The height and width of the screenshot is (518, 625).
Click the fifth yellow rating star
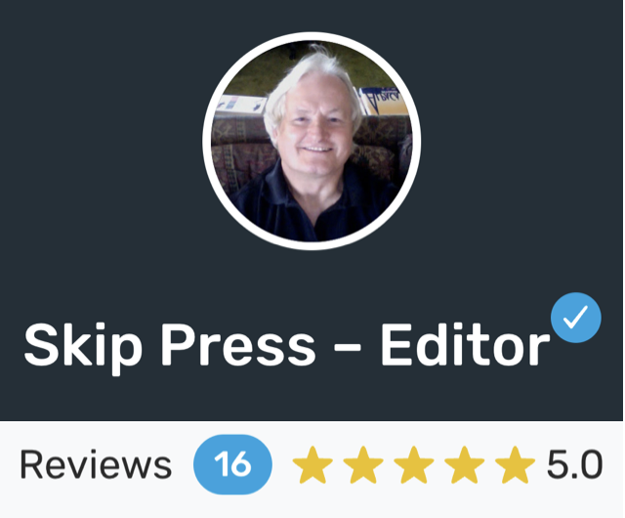pos(515,465)
